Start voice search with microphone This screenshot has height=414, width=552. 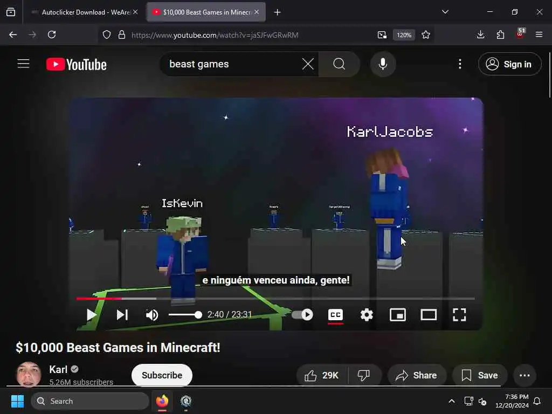pyautogui.click(x=383, y=64)
